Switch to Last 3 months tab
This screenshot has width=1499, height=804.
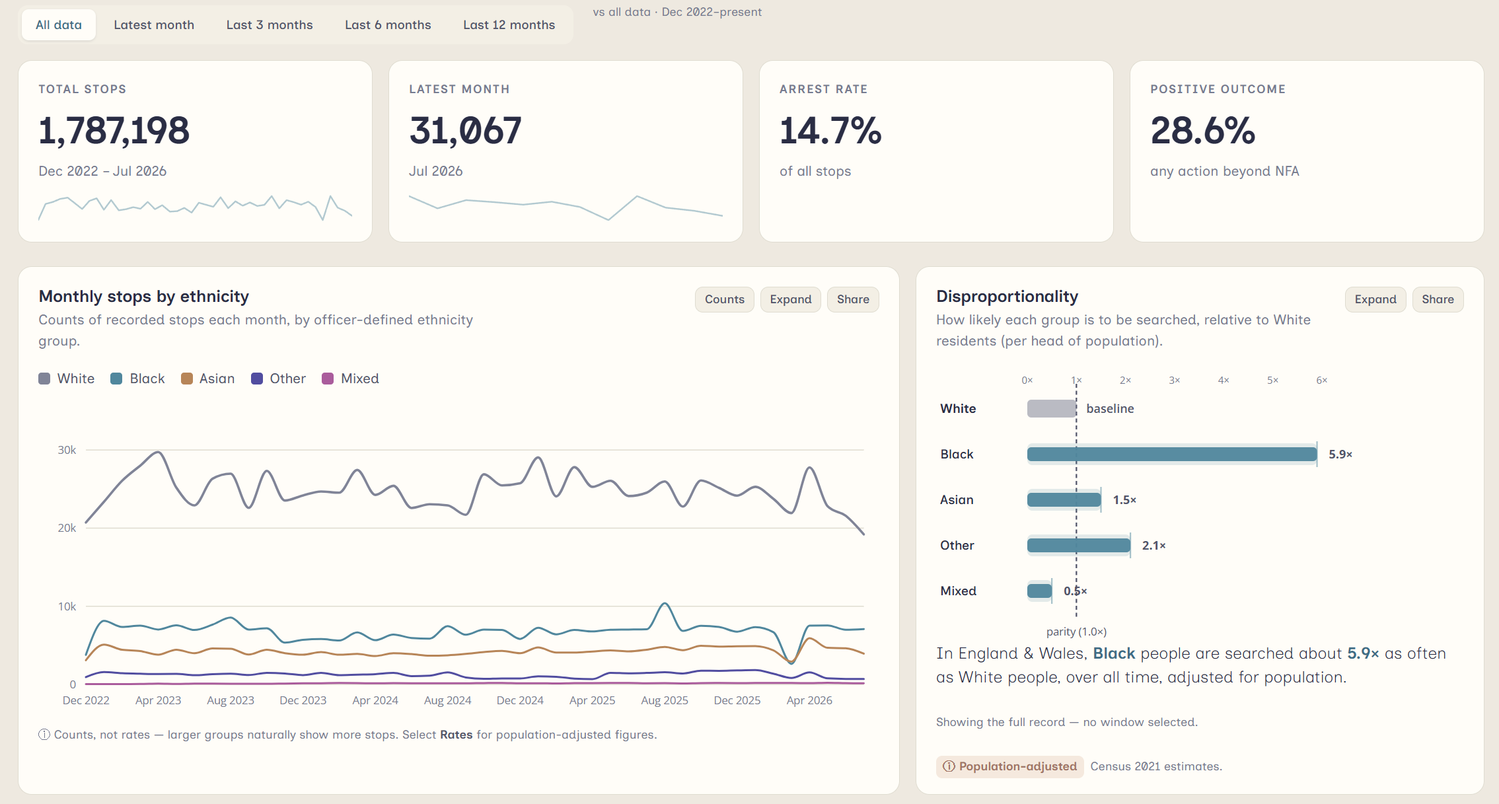(x=270, y=25)
